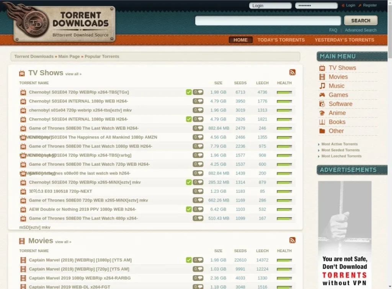Open the Home tab
Screen dimensions: 392x289
(x=240, y=40)
